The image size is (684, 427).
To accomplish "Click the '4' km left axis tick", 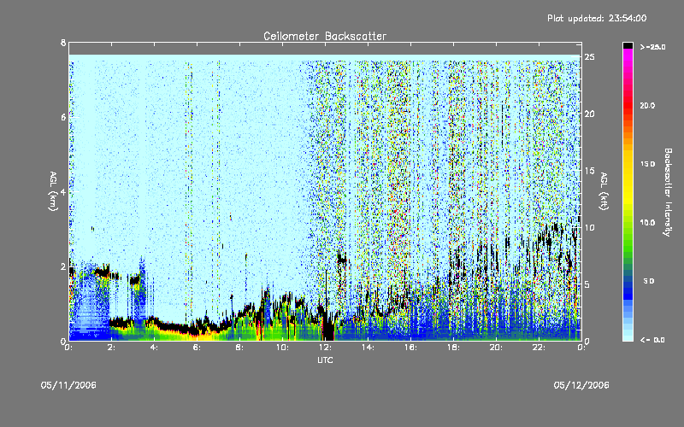I will pyautogui.click(x=63, y=191).
